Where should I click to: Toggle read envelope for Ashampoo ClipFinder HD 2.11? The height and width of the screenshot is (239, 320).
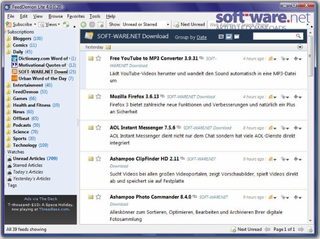point(91,159)
